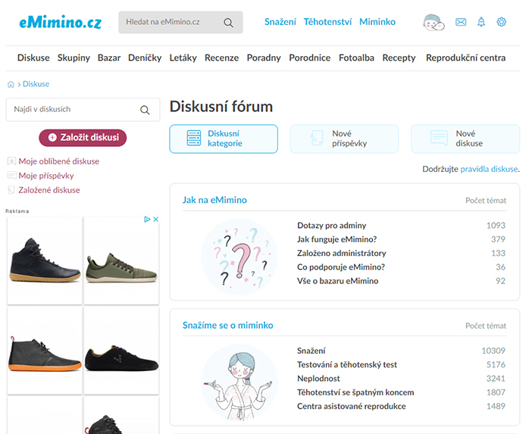
Task: Open the settings gear icon
Action: (x=501, y=23)
